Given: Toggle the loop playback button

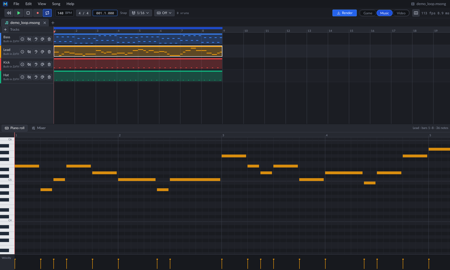Looking at the screenshot, I should pyautogui.click(x=47, y=13).
